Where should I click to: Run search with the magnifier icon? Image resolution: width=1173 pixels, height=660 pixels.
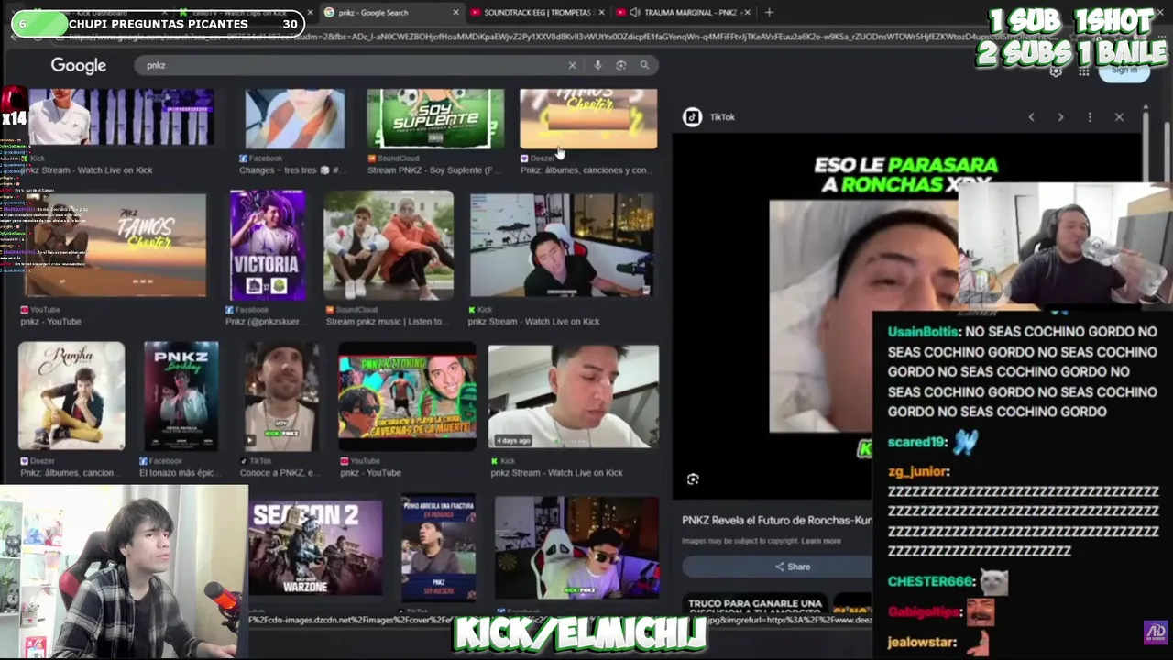tap(644, 65)
